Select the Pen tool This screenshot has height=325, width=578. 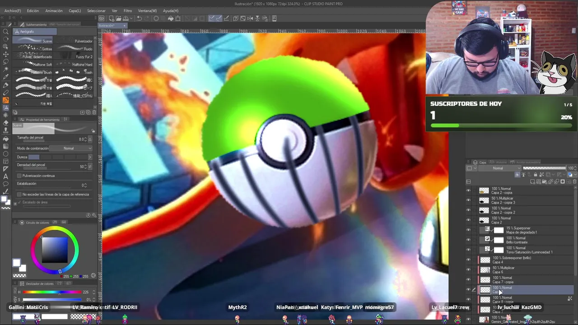[x=6, y=85]
